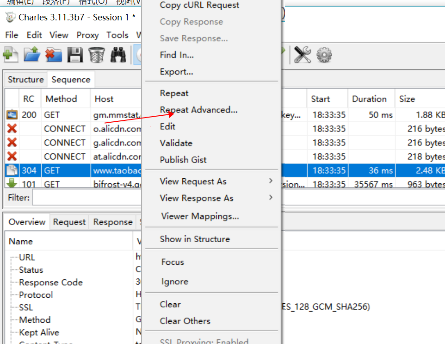This screenshot has height=344, width=445.
Task: Choose Copy cURL Request from context menu
Action: (199, 5)
